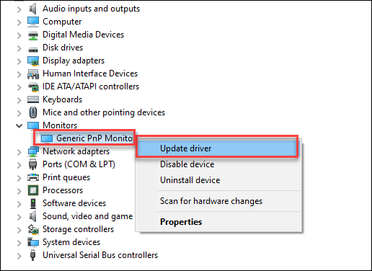Image resolution: width=372 pixels, height=271 pixels.
Task: Expand the Storage controllers category
Action: (19, 229)
